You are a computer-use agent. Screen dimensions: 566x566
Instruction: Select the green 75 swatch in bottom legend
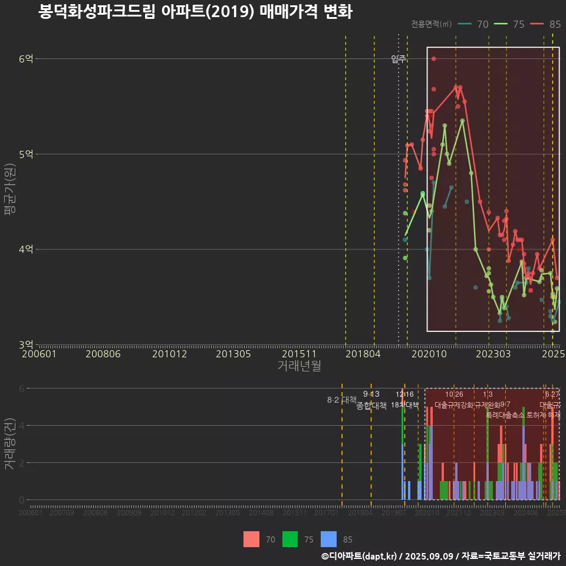coord(290,539)
